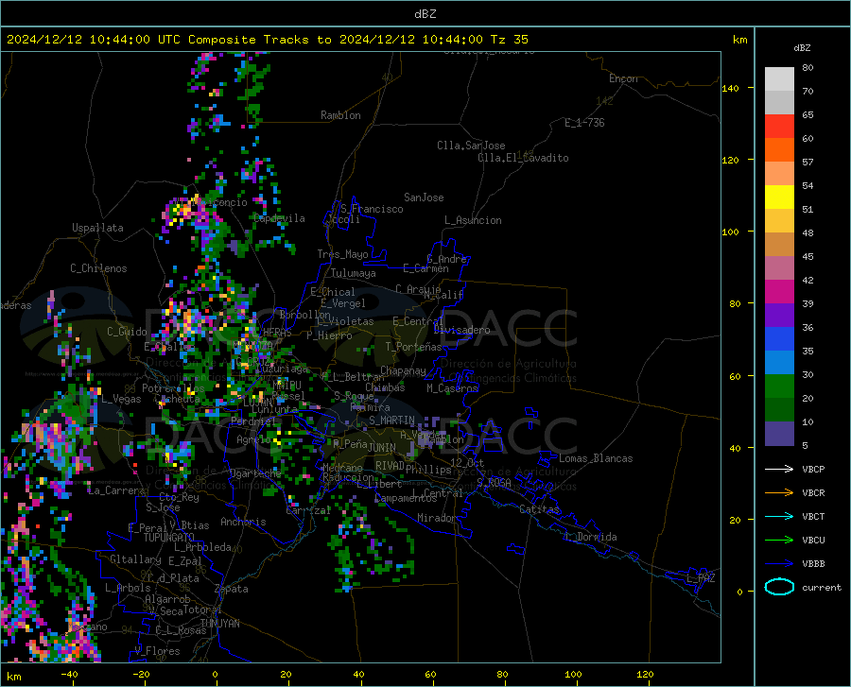Click the green VBCU arrow legend icon
The width and height of the screenshot is (851, 687).
pyautogui.click(x=779, y=540)
